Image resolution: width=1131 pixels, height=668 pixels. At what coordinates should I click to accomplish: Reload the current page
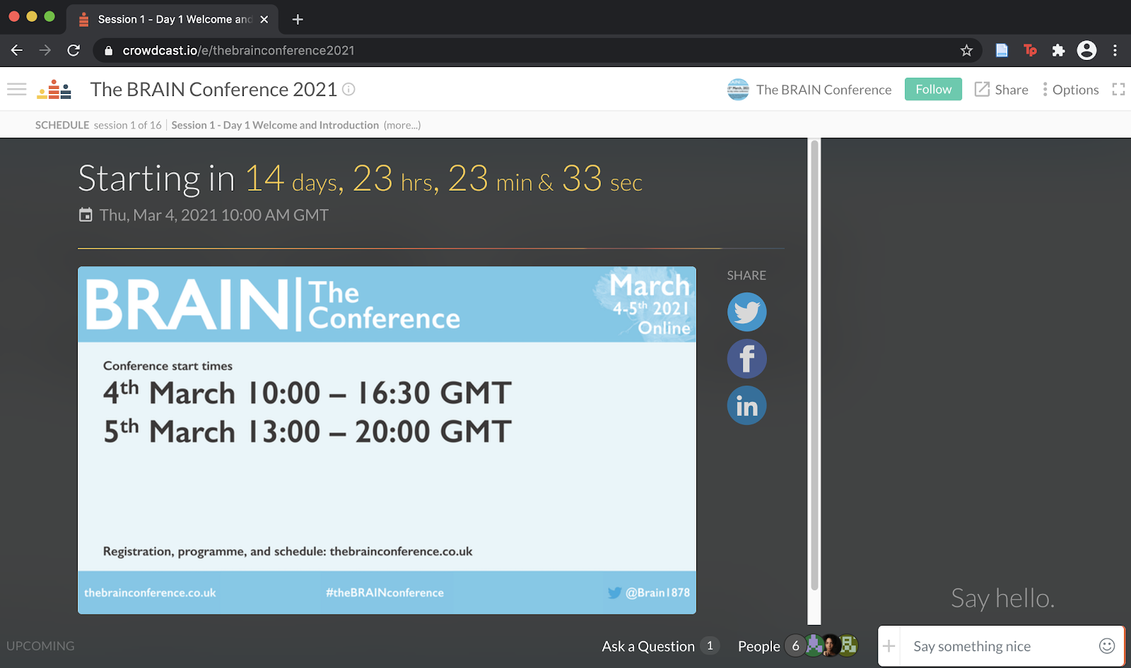tap(74, 50)
